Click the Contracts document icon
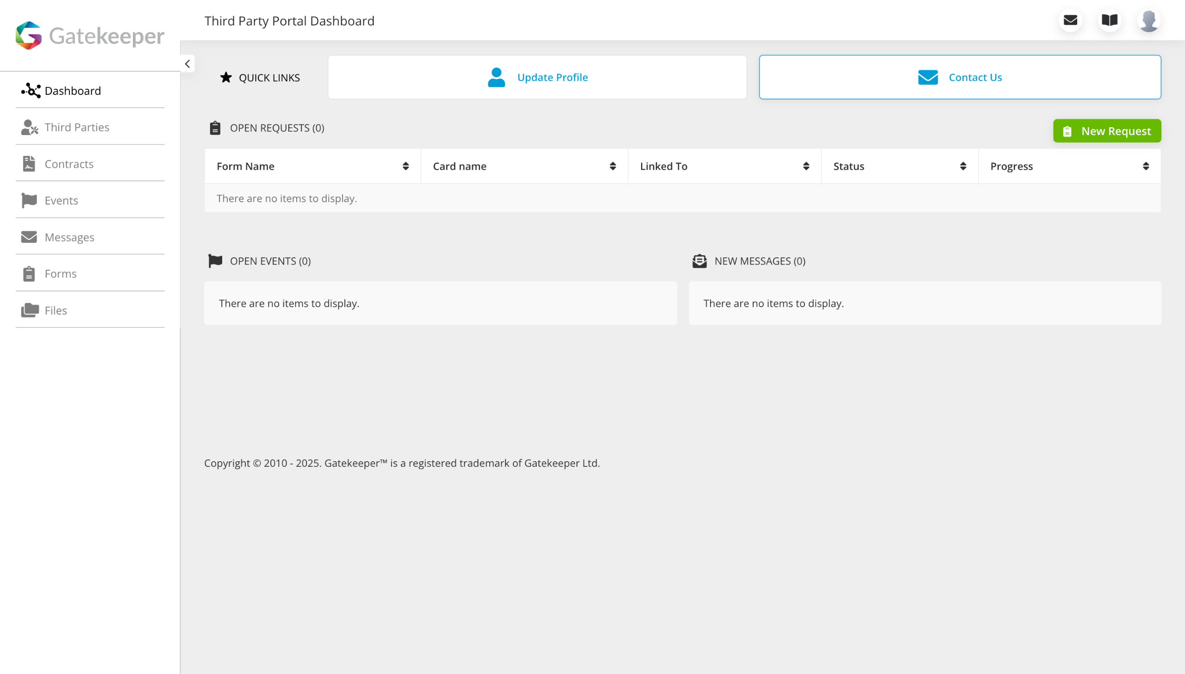 (x=29, y=164)
